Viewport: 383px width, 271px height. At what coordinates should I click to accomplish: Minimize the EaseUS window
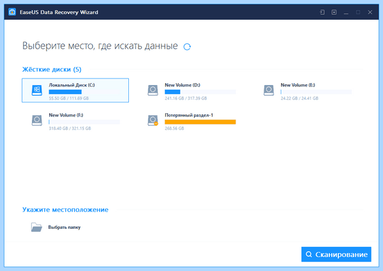(346, 12)
